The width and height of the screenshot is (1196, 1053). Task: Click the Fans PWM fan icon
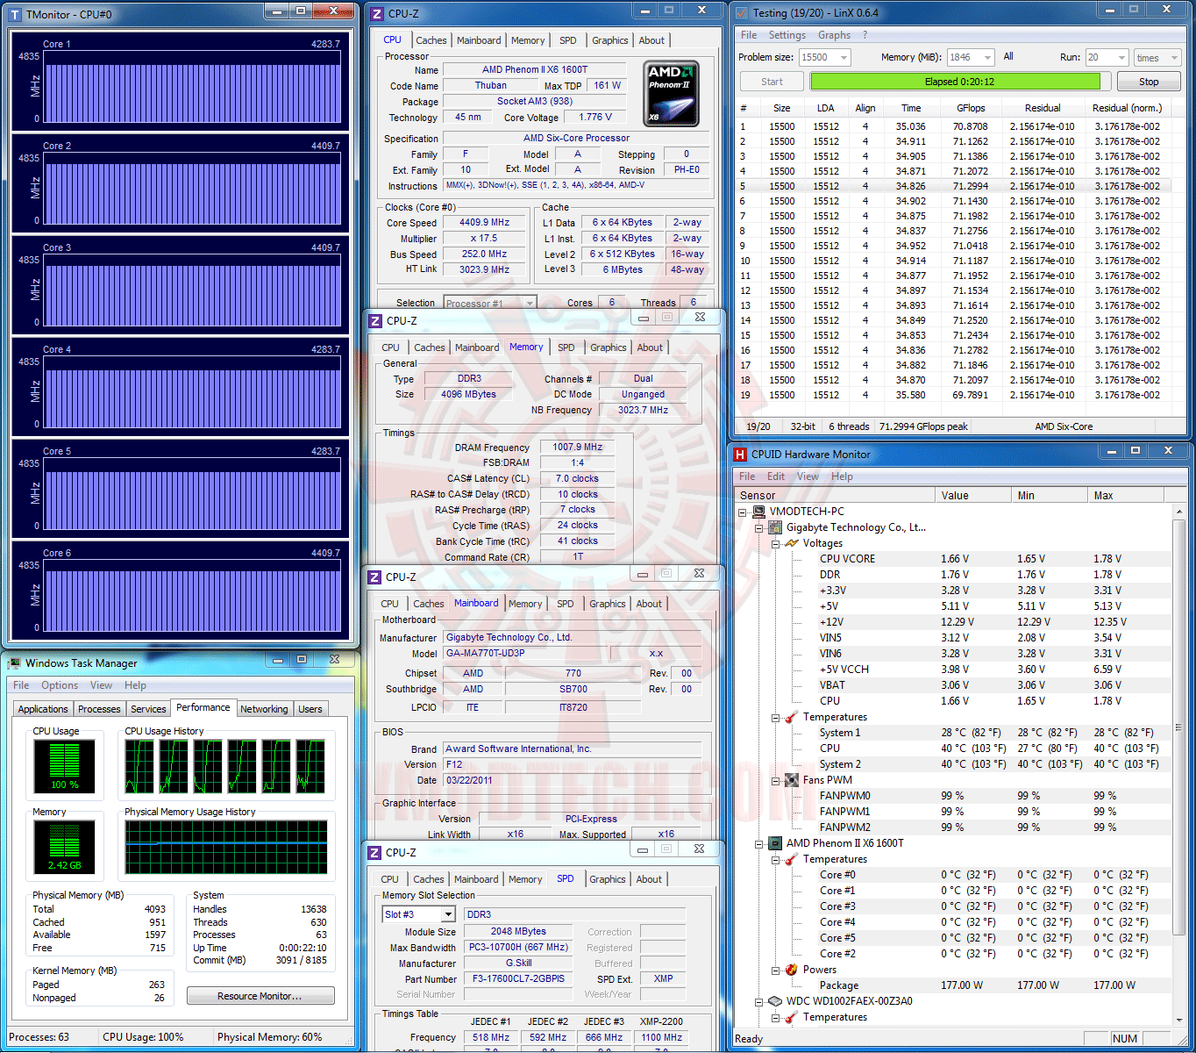click(792, 780)
